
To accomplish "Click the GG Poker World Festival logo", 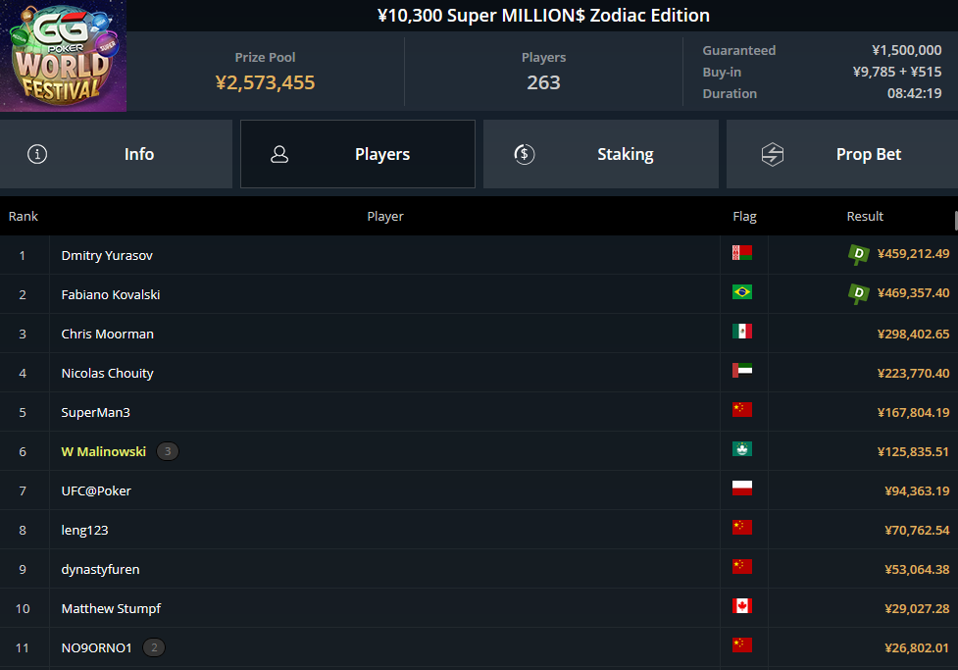I will click(63, 56).
